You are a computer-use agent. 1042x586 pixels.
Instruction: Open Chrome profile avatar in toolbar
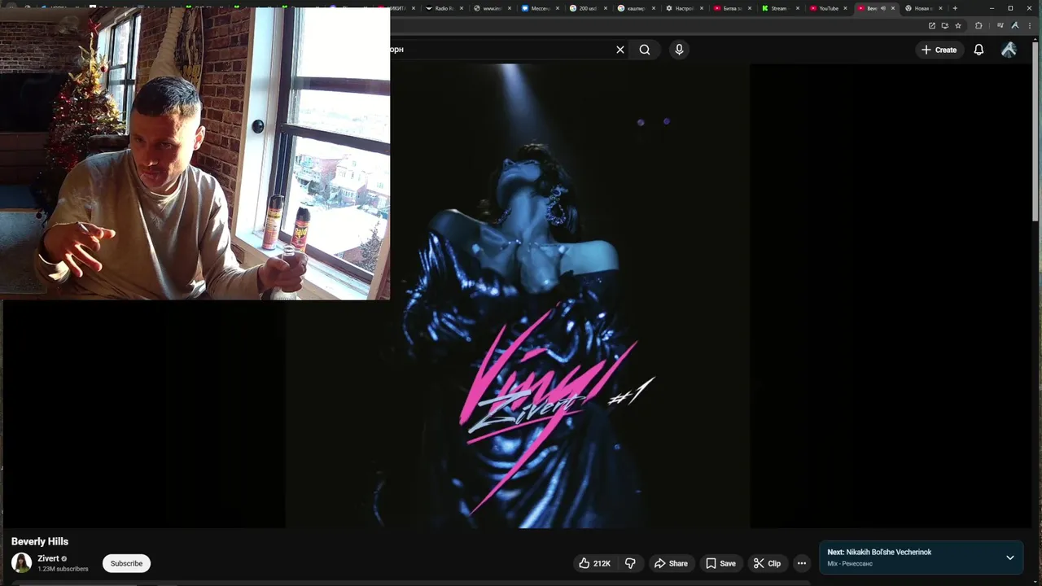tap(1015, 25)
